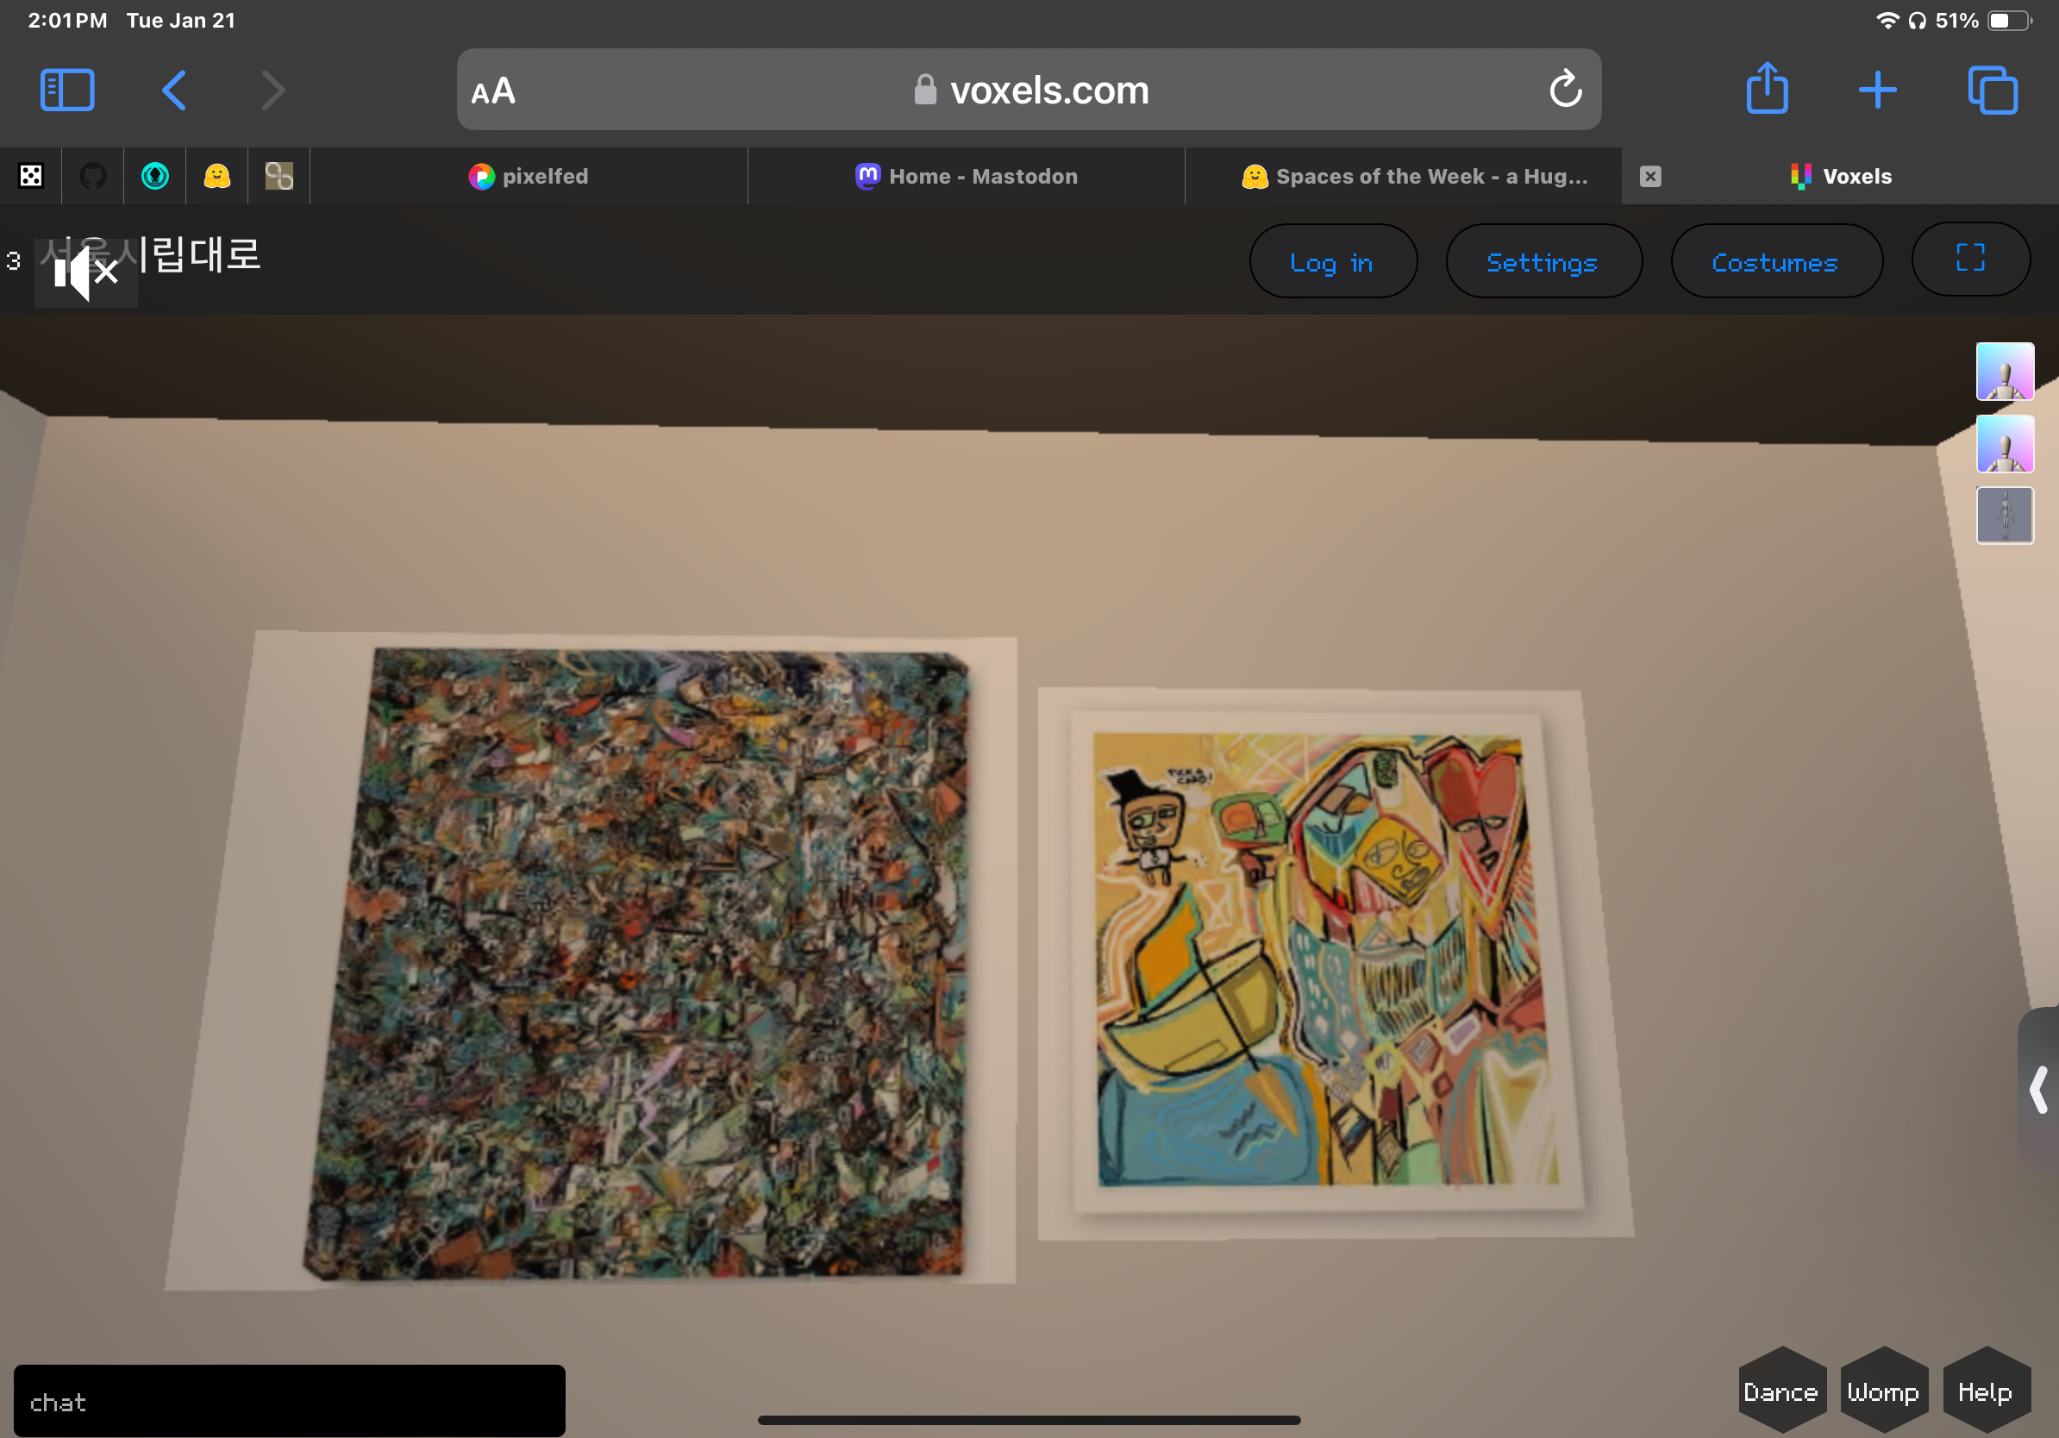Image resolution: width=2059 pixels, height=1438 pixels.
Task: Focus the chat input field
Action: (289, 1401)
